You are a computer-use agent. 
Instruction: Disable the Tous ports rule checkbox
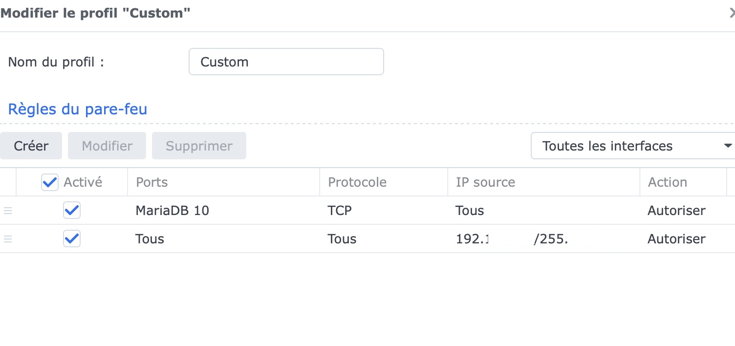coord(72,239)
